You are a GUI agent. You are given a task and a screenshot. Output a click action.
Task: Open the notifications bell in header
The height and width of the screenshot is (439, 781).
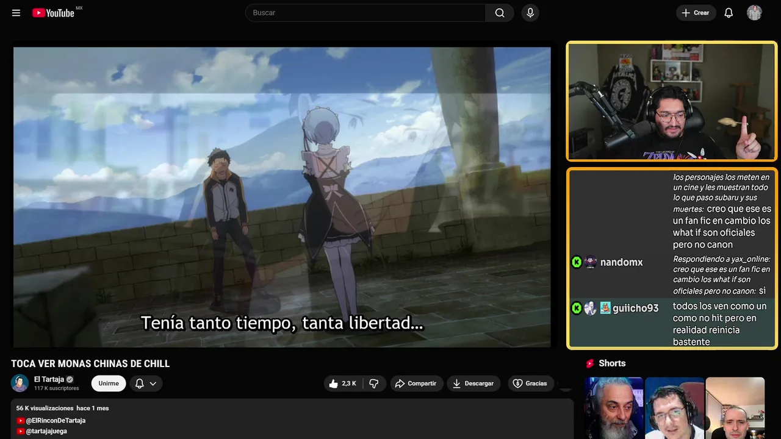pos(729,13)
